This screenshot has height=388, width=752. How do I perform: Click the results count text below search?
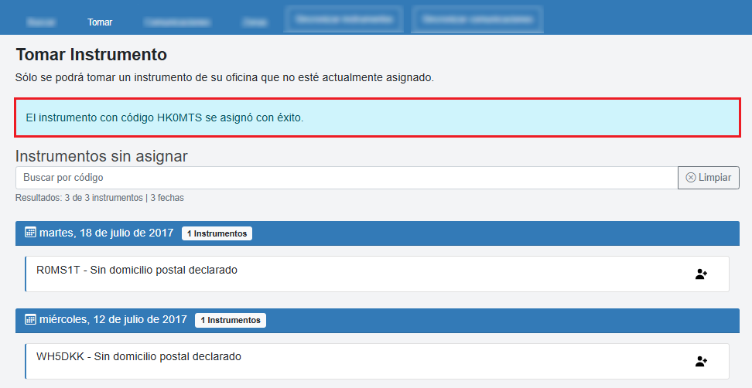click(99, 198)
